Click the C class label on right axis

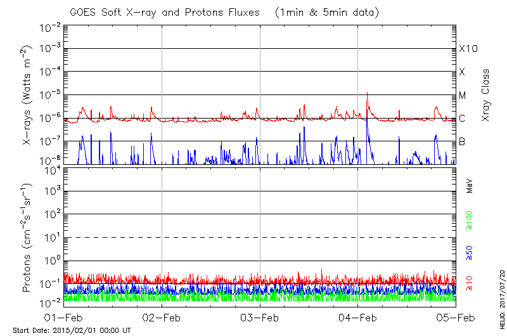tap(462, 119)
